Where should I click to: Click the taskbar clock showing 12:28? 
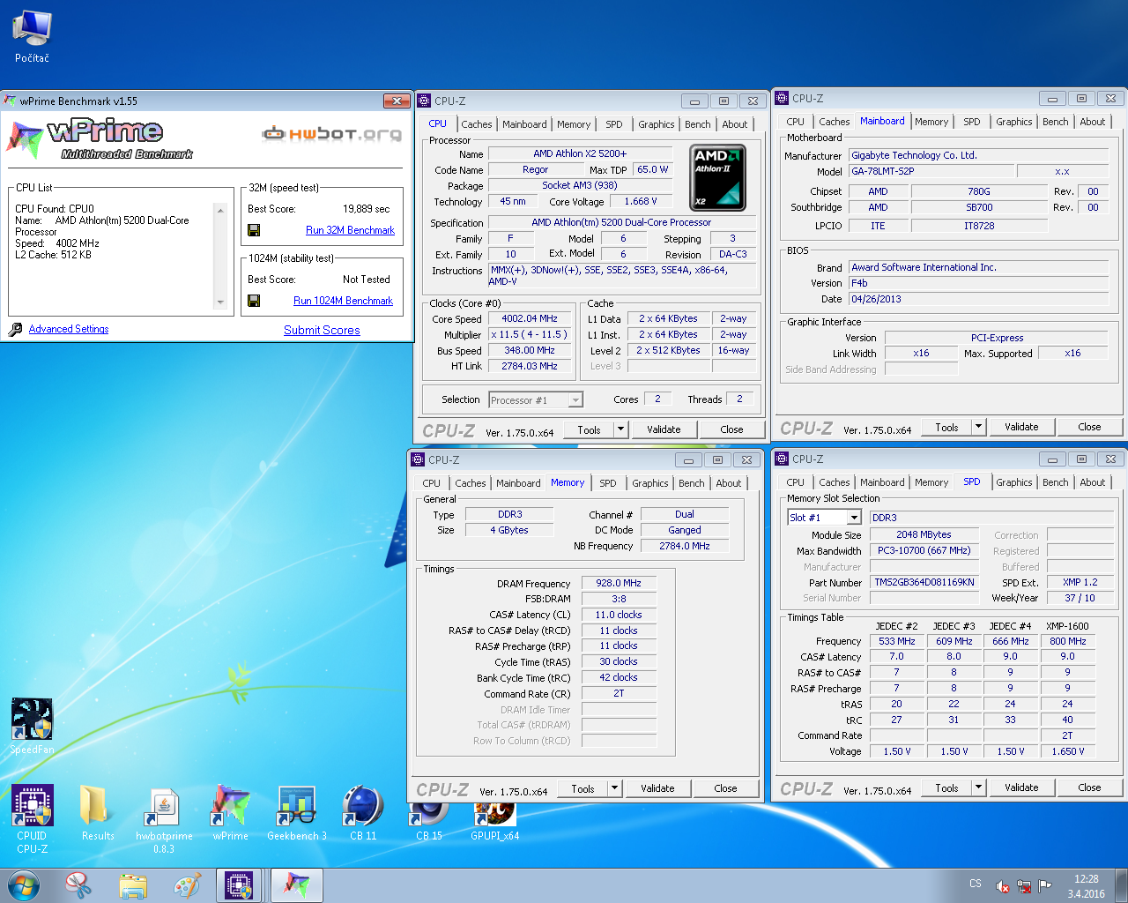click(1086, 886)
